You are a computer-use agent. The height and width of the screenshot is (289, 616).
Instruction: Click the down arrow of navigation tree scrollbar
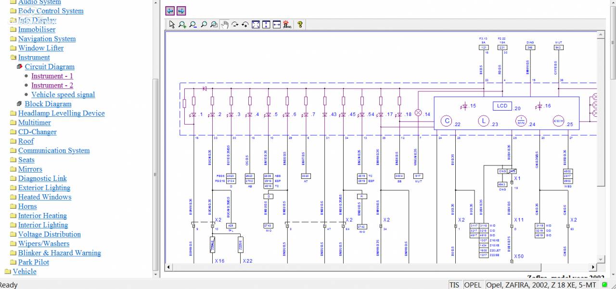[x=155, y=275]
